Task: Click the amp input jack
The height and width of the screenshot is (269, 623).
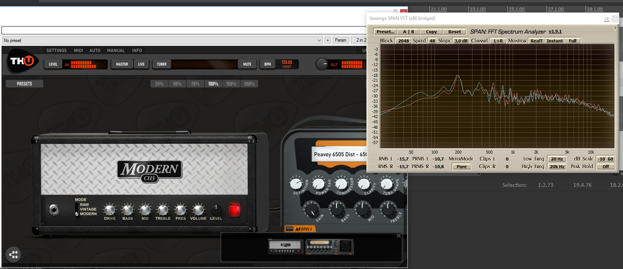Action: (x=54, y=210)
